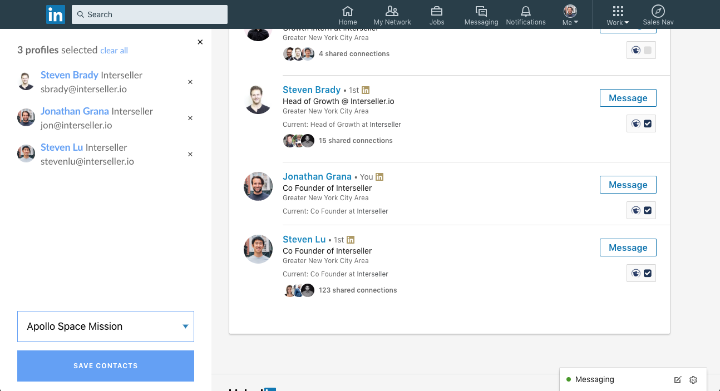Click Interseller icon in Steven Lu's row
This screenshot has width=720, height=391.
[x=636, y=273]
